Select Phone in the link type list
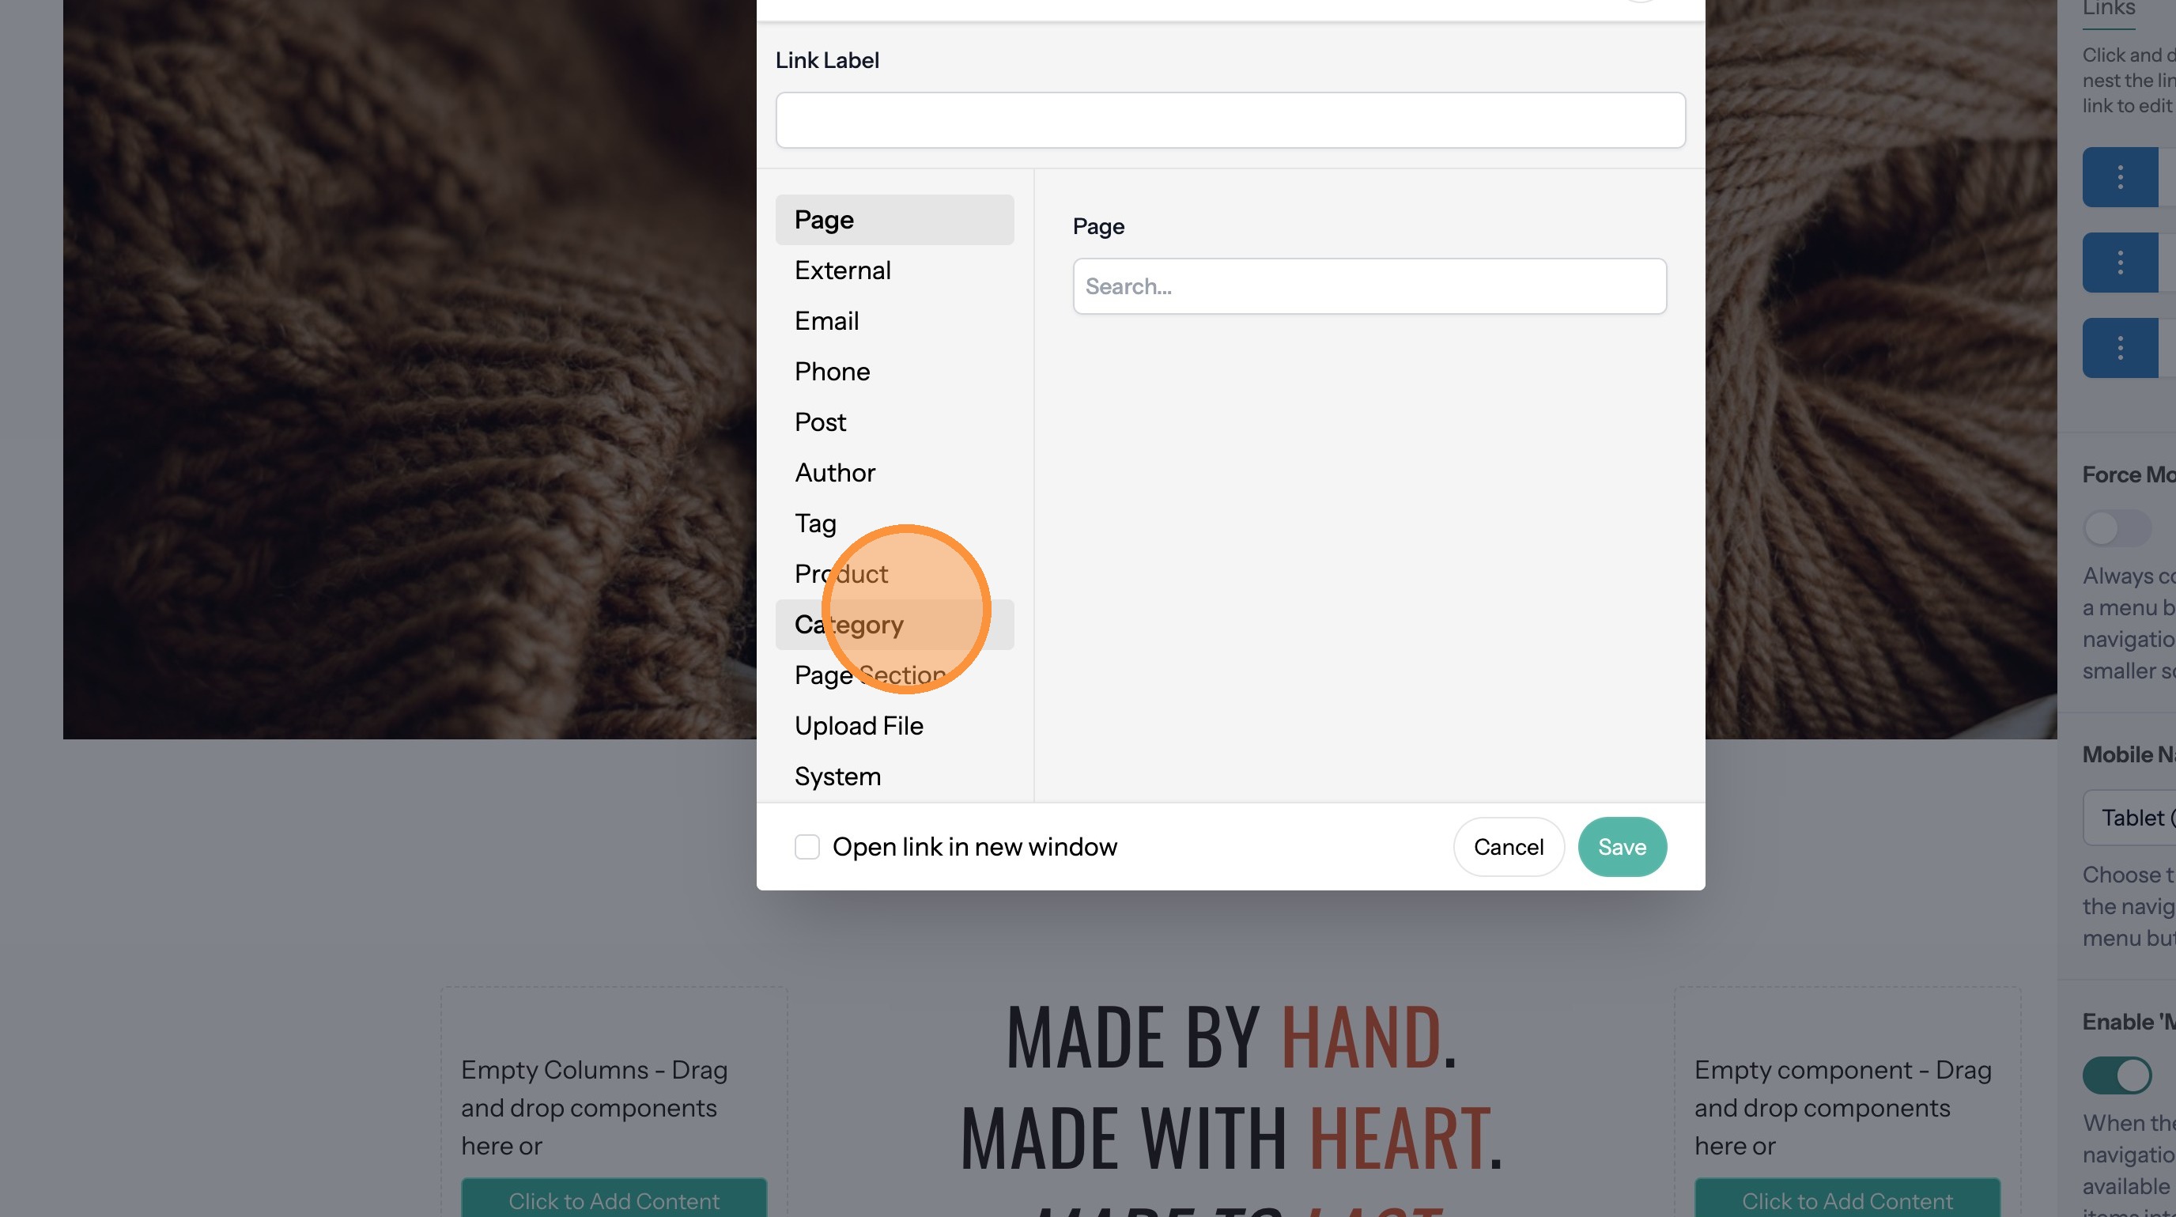 831,372
